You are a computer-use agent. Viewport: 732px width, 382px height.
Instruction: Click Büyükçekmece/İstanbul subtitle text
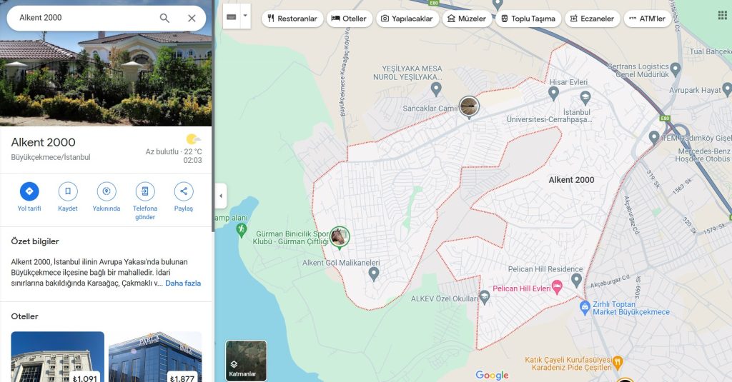click(51, 157)
